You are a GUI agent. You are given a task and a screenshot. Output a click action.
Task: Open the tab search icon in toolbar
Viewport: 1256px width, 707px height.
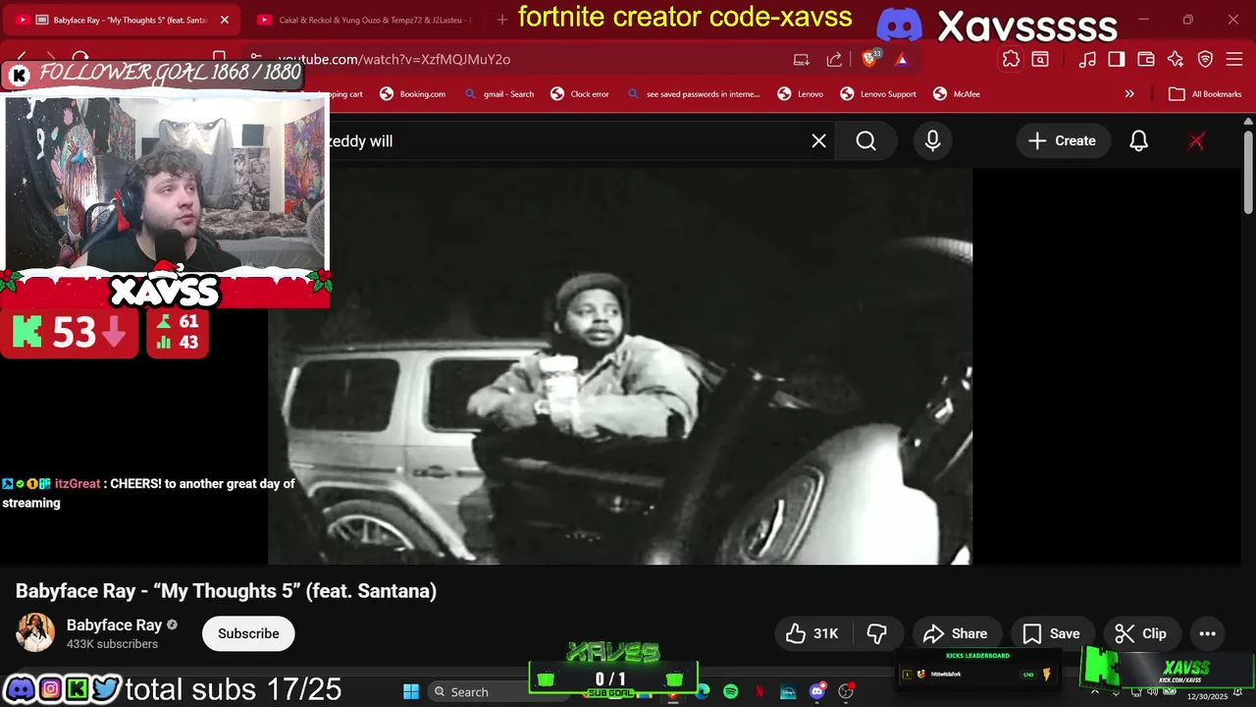tap(1040, 59)
